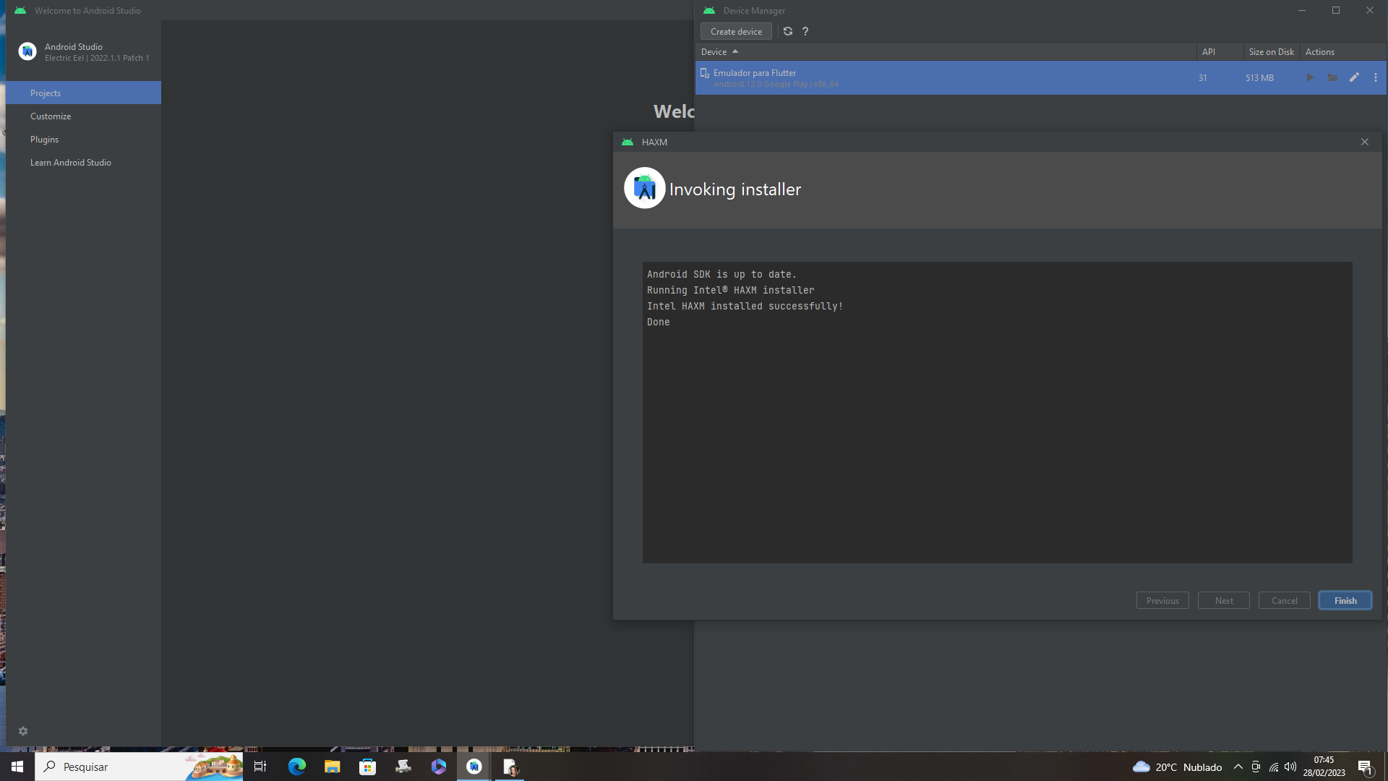Click 'Intel HAXM installed successfully!' log line
Image resolution: width=1388 pixels, height=781 pixels.
coord(745,306)
